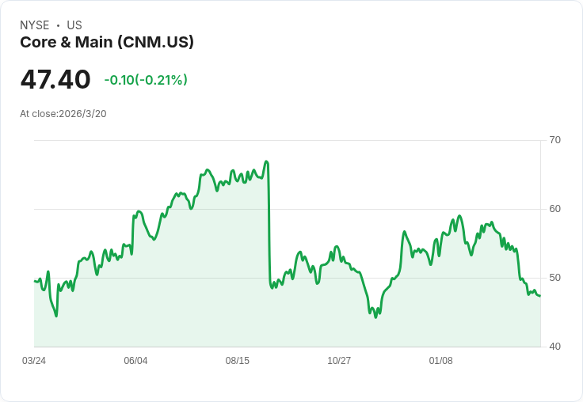This screenshot has width=583, height=402.
Task: Click the 60 label on the price axis
Action: (554, 209)
